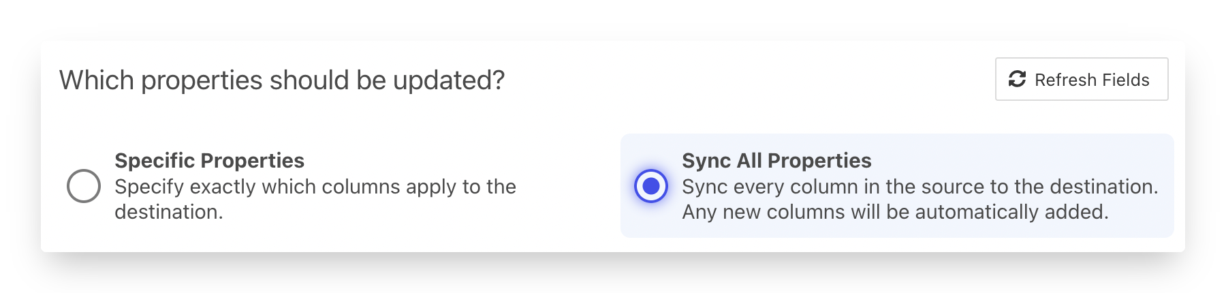This screenshot has width=1226, height=293.
Task: Click the "Which properties should be updated?" heading
Action: pyautogui.click(x=282, y=80)
